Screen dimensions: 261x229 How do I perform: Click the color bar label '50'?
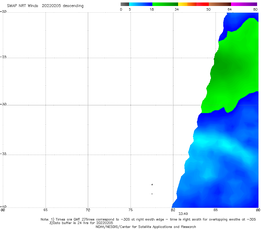pos(208,9)
